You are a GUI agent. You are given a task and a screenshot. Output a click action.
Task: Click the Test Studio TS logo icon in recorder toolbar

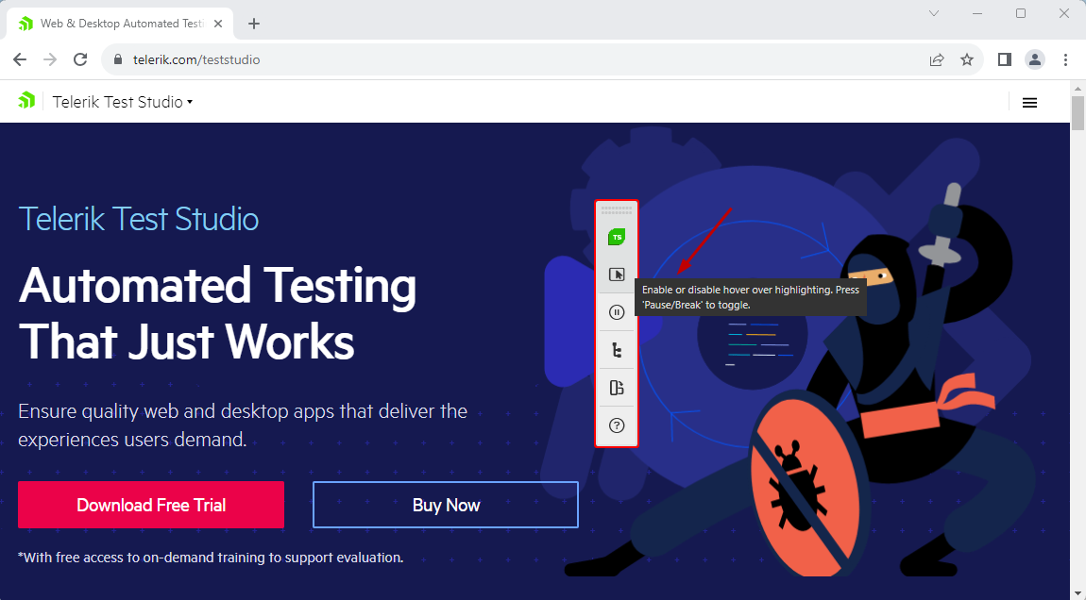click(617, 238)
